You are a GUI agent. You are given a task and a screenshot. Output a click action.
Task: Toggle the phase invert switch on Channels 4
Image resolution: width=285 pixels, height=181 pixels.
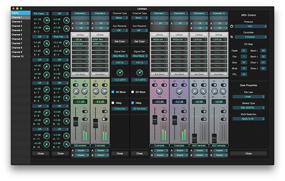point(104,119)
